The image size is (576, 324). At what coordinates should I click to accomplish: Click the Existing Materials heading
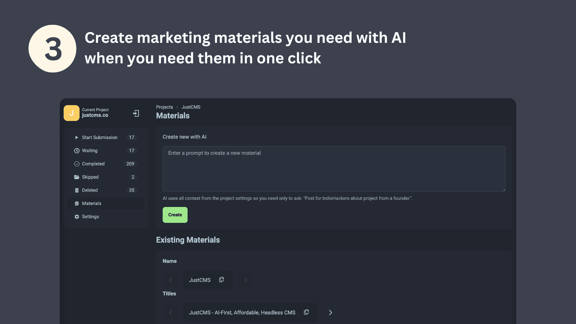click(188, 240)
